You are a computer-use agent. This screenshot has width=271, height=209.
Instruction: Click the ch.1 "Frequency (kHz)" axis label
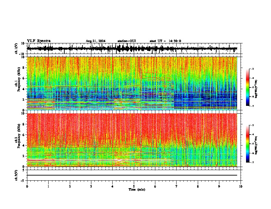click(x=19, y=80)
